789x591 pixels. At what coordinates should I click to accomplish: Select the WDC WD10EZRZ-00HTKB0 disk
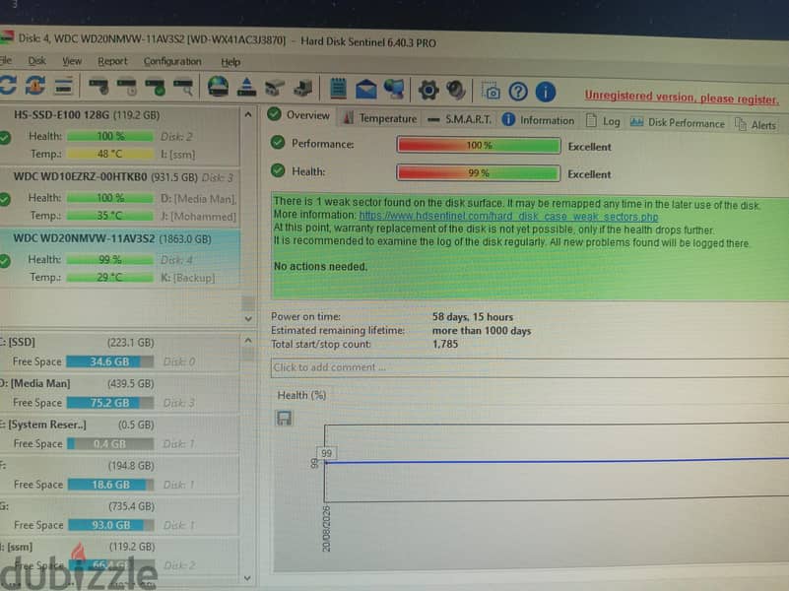pos(120,197)
